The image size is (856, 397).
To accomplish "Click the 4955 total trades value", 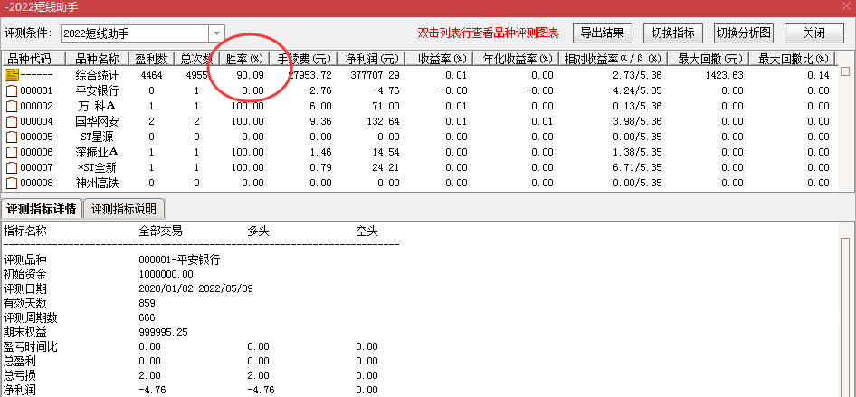I will click(196, 75).
